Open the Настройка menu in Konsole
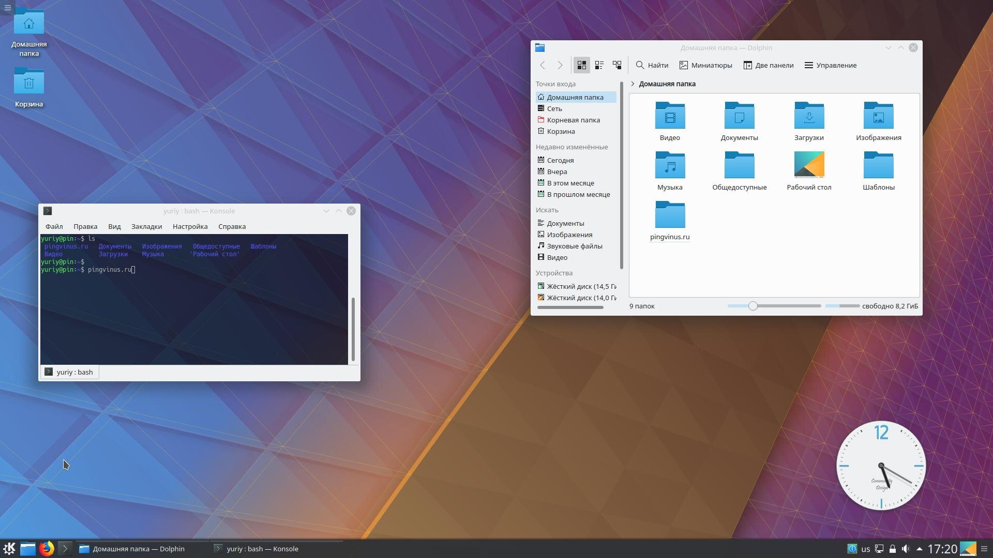Viewport: 993px width, 558px height. 190,226
